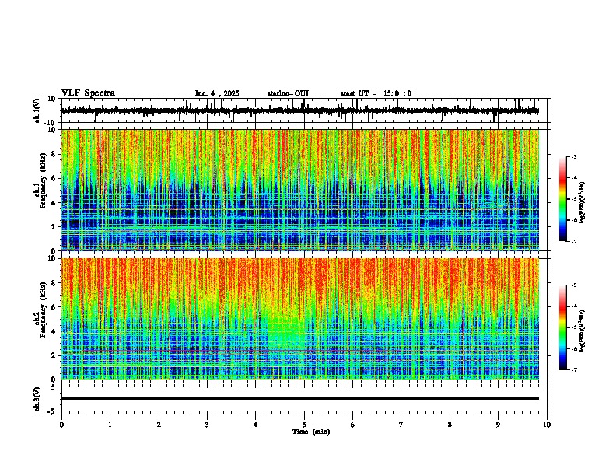The image size is (616, 476).
Task: Click the "1" tick on time axis
Action: (x=110, y=425)
